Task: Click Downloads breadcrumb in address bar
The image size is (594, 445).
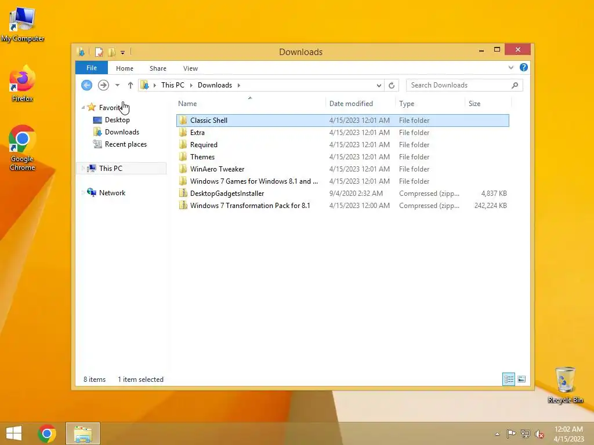Action: pyautogui.click(x=215, y=85)
